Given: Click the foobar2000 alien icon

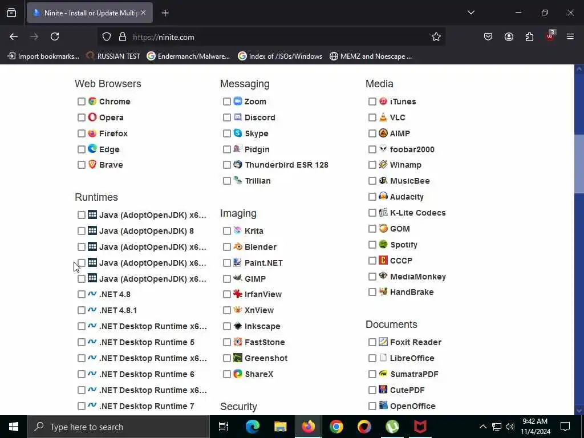Looking at the screenshot, I should (x=383, y=149).
